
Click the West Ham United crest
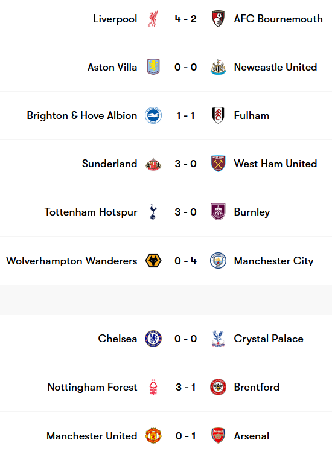(218, 164)
